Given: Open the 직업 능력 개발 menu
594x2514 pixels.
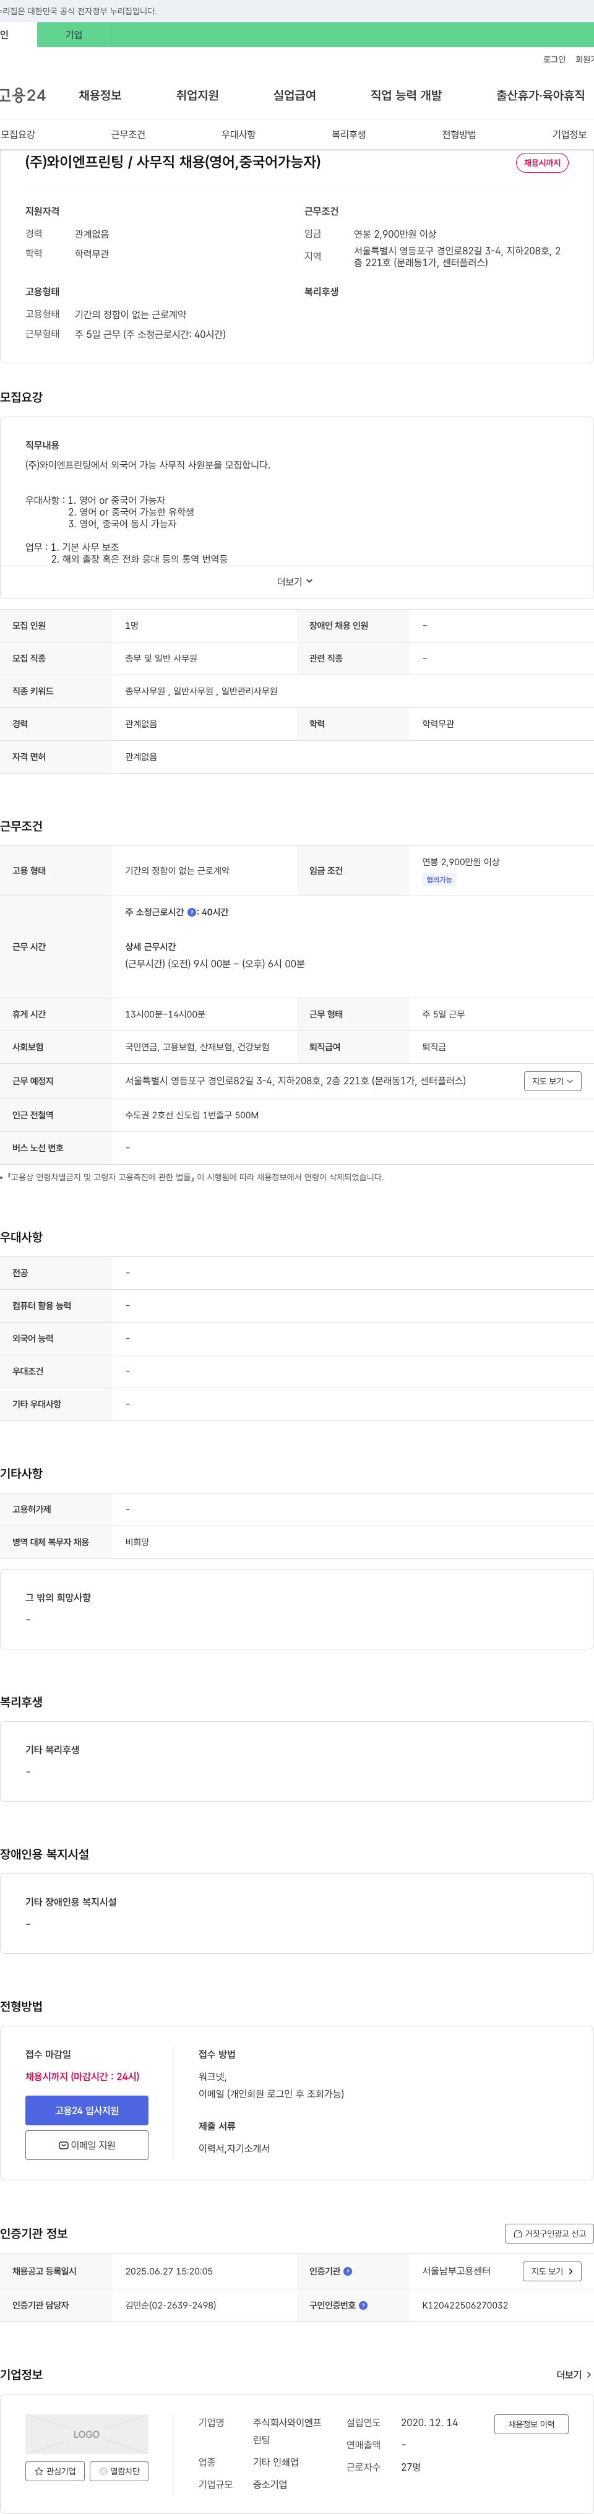Looking at the screenshot, I should [406, 96].
